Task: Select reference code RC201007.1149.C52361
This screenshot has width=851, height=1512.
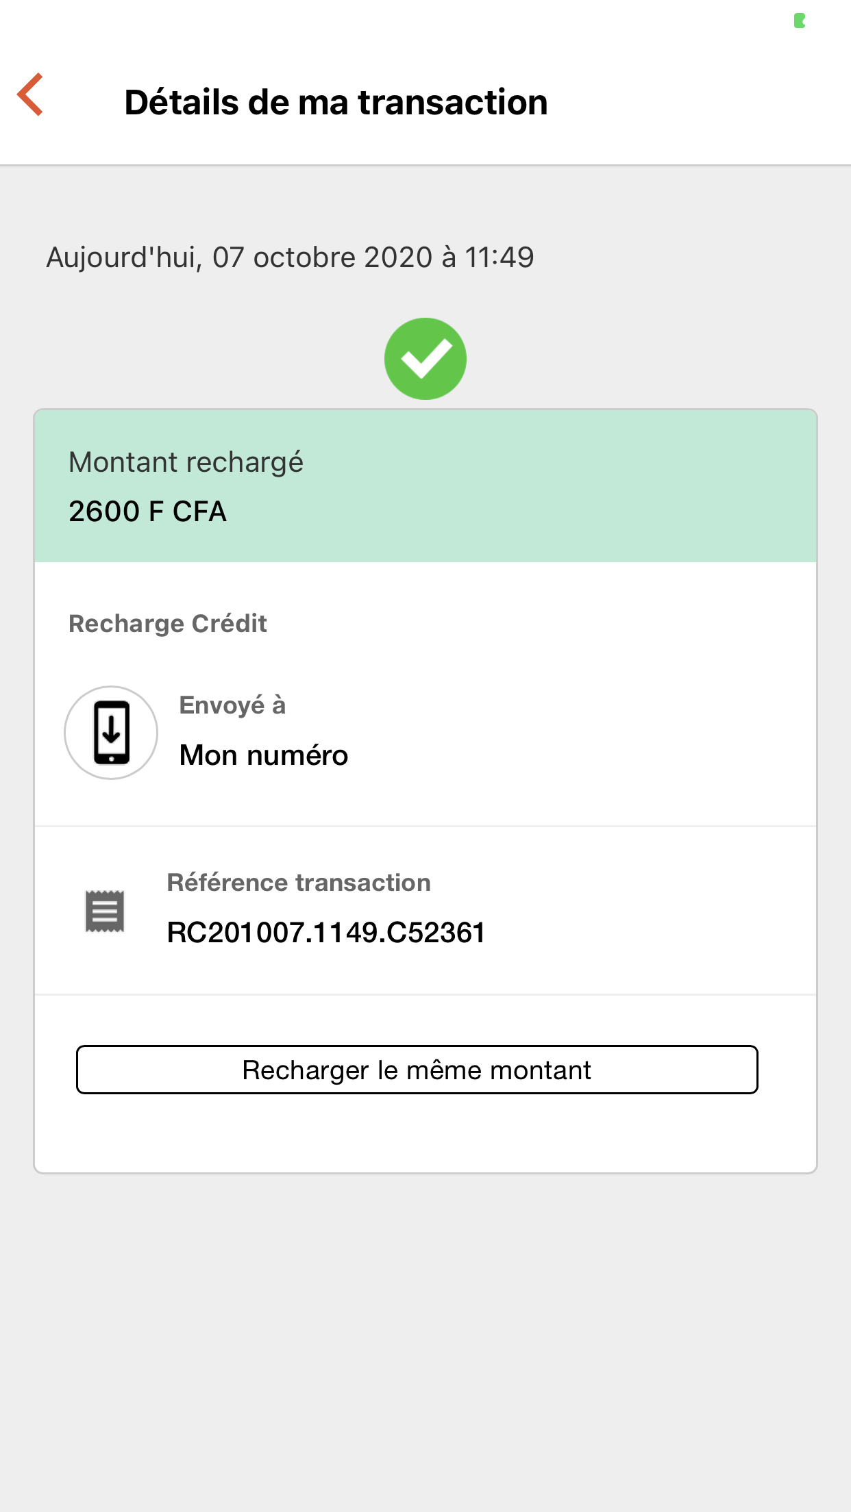Action: [326, 933]
